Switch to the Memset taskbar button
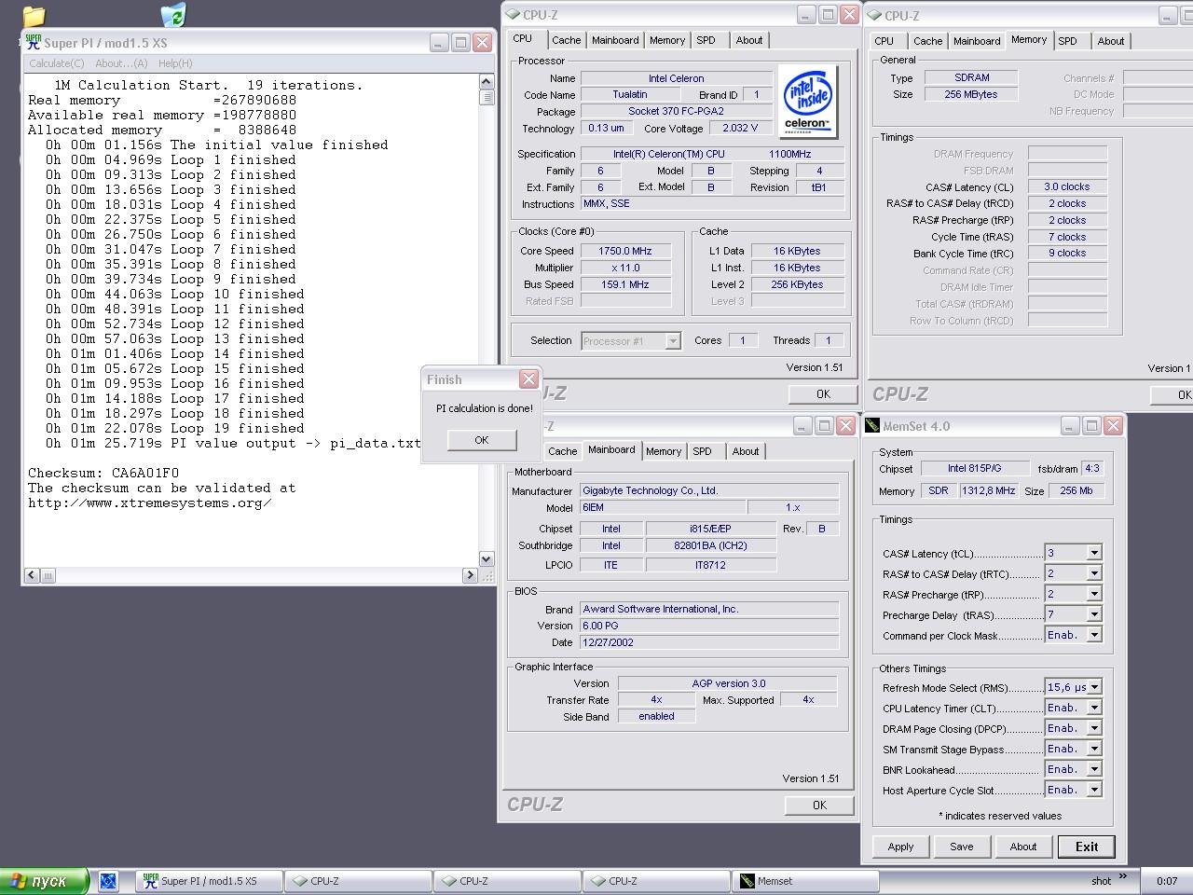The image size is (1193, 895). point(806,881)
